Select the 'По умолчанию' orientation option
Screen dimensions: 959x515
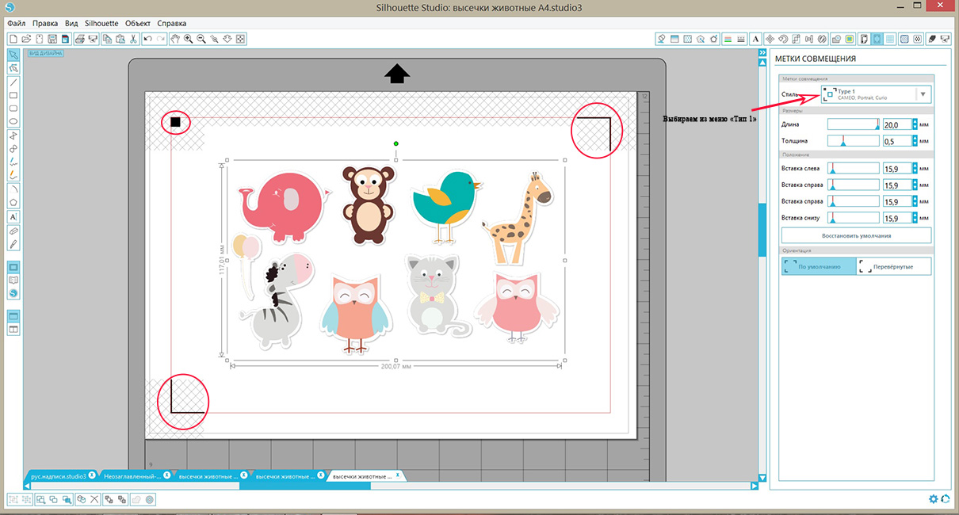click(819, 267)
